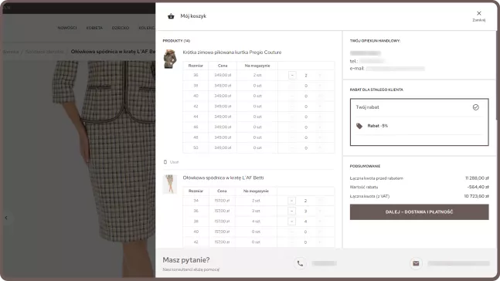Image resolution: width=500 pixels, height=281 pixels.
Task: Open DZIECKO menu on background page
Action: tap(121, 28)
